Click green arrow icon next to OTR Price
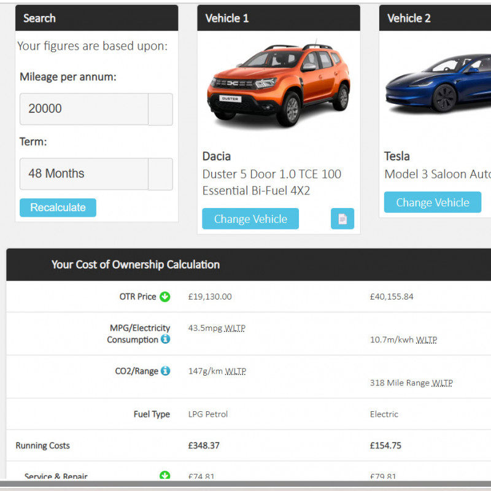Image resolution: width=491 pixels, height=491 pixels. coord(164,296)
